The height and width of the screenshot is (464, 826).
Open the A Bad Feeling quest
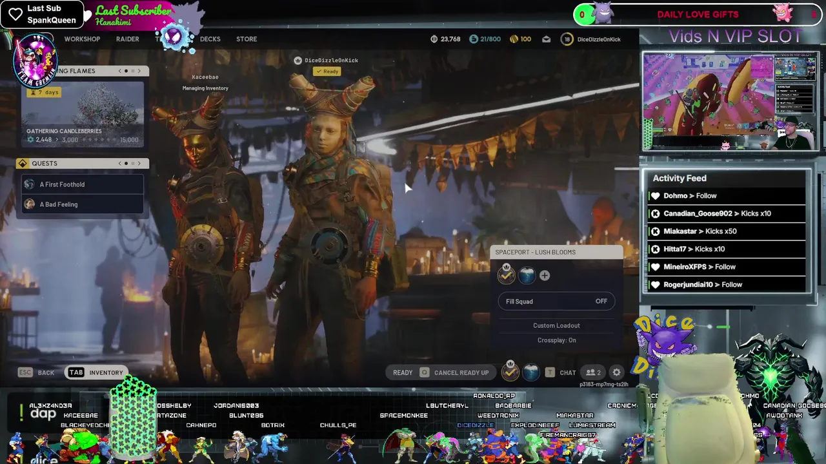click(x=83, y=204)
